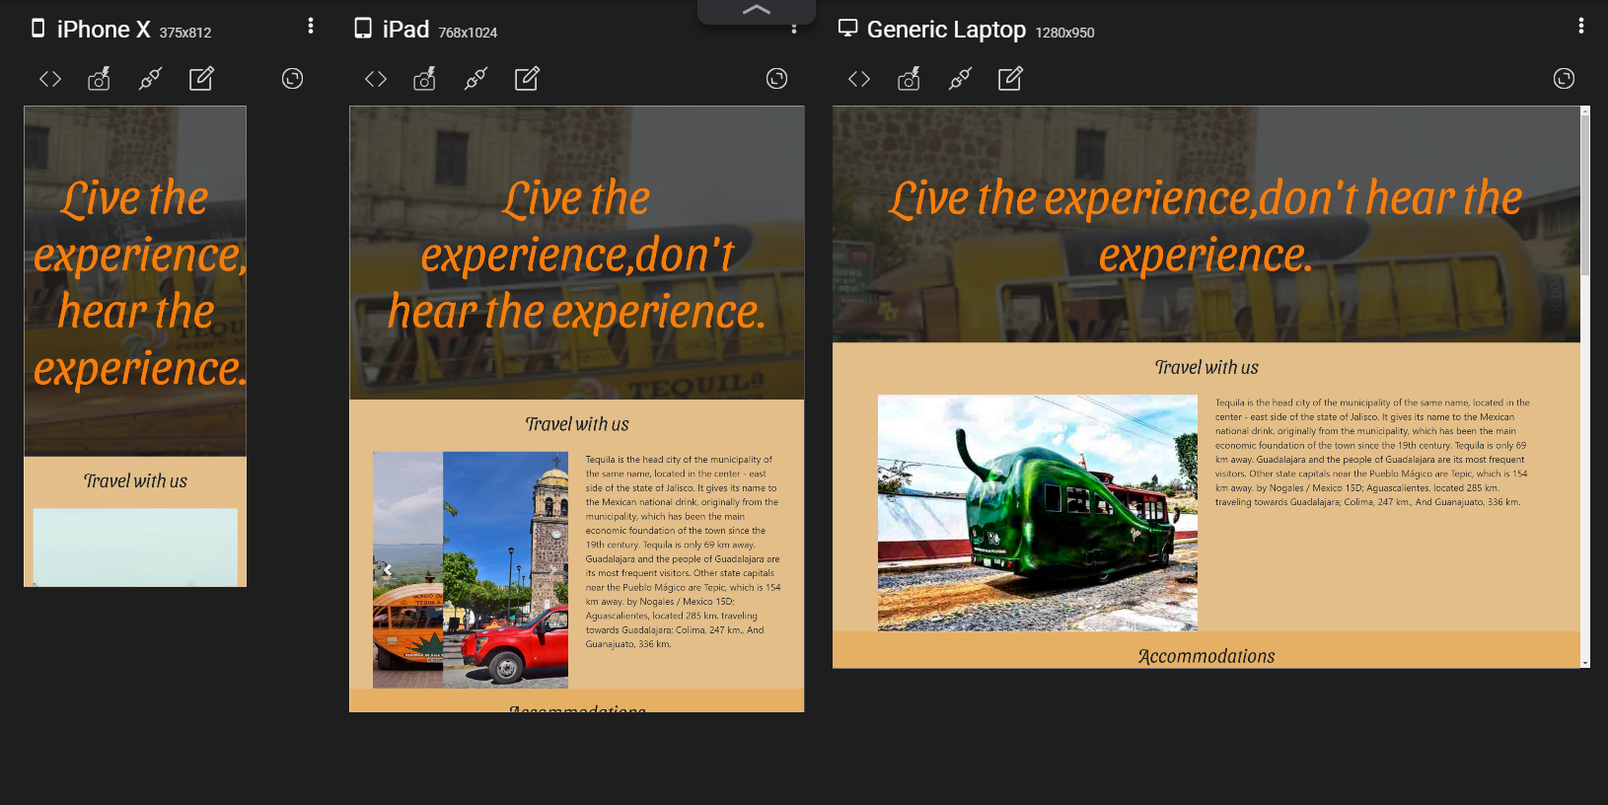Collapse the top bar with chevron-up handle

[x=757, y=11]
